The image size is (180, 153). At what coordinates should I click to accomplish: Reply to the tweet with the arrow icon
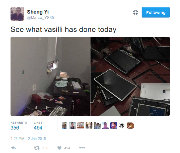pos(13,148)
